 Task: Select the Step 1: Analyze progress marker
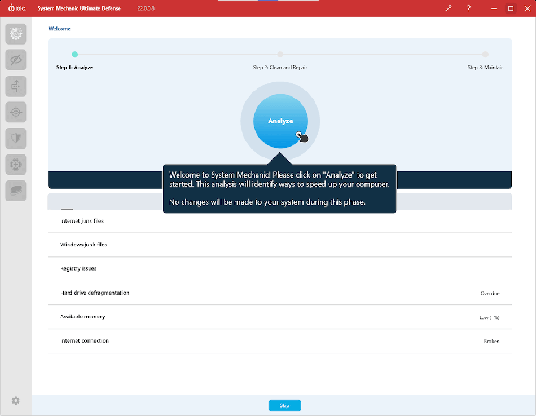[75, 55]
